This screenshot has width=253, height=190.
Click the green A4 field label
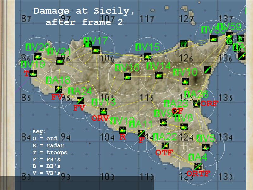[198, 157]
